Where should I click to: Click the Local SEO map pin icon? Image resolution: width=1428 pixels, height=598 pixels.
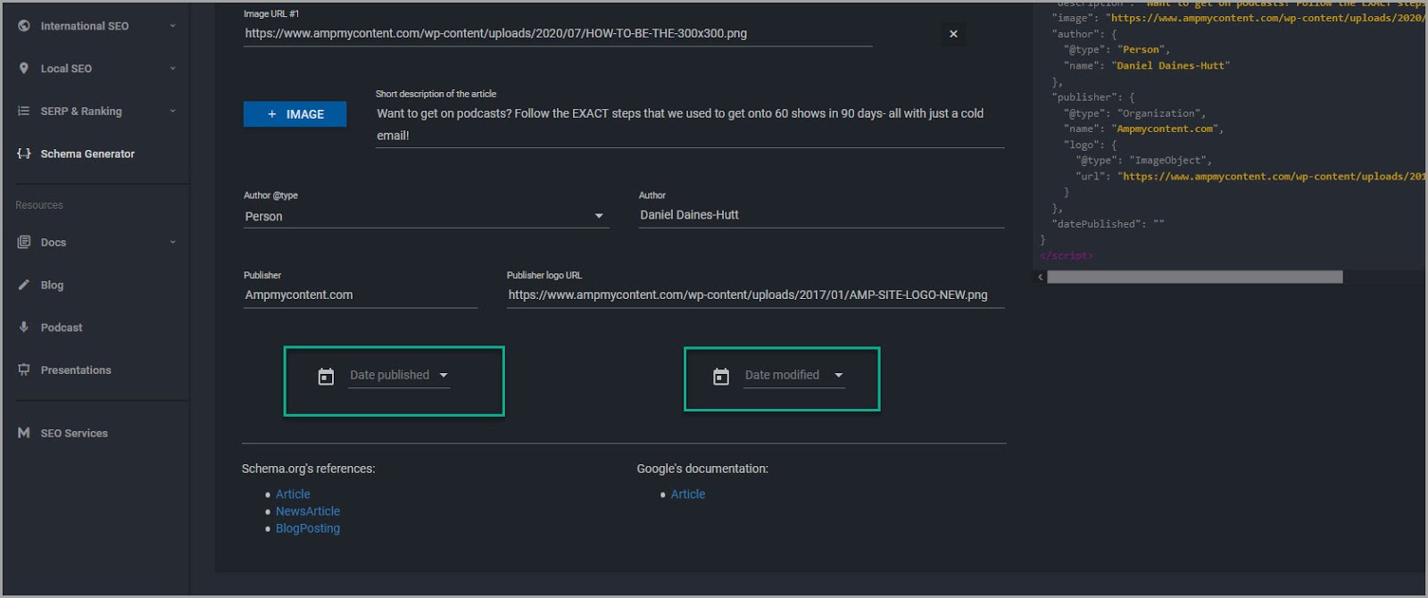tap(24, 68)
